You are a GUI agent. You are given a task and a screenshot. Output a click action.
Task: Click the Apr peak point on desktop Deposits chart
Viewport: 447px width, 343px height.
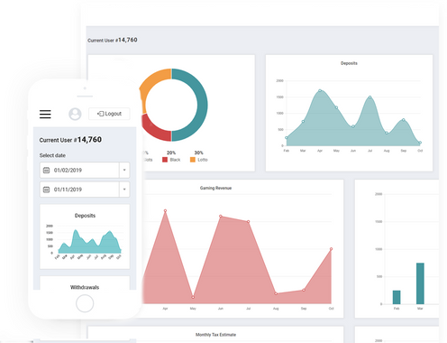point(320,90)
